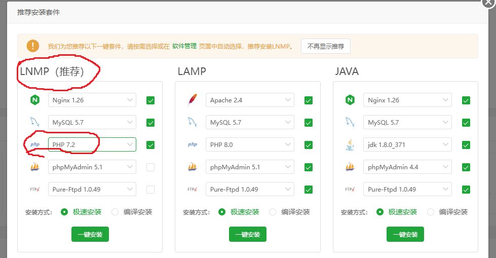The image size is (496, 258).
Task: Click the MySQL dolphin icon in LAMP panel
Action: click(193, 122)
